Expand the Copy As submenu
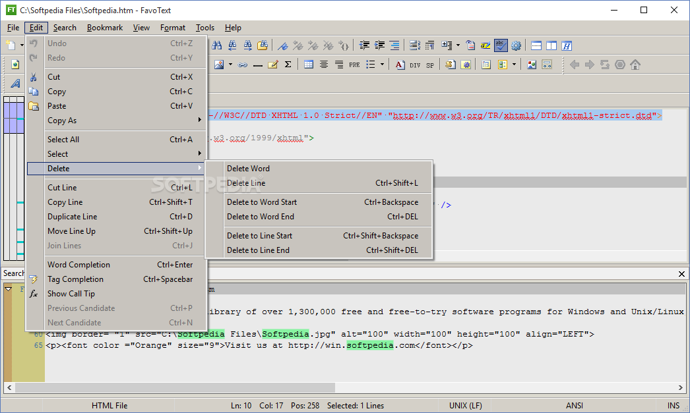Image resolution: width=690 pixels, height=413 pixels. click(116, 121)
